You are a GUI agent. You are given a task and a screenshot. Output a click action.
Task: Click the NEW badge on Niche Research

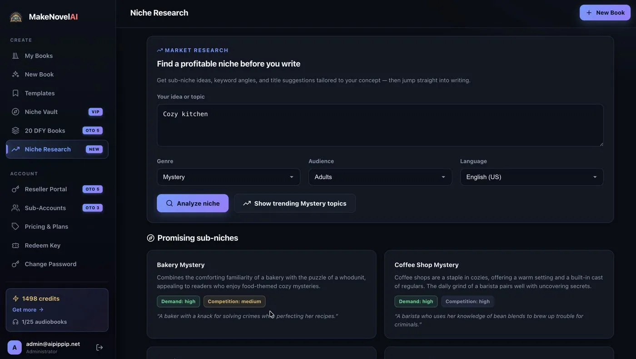click(94, 149)
